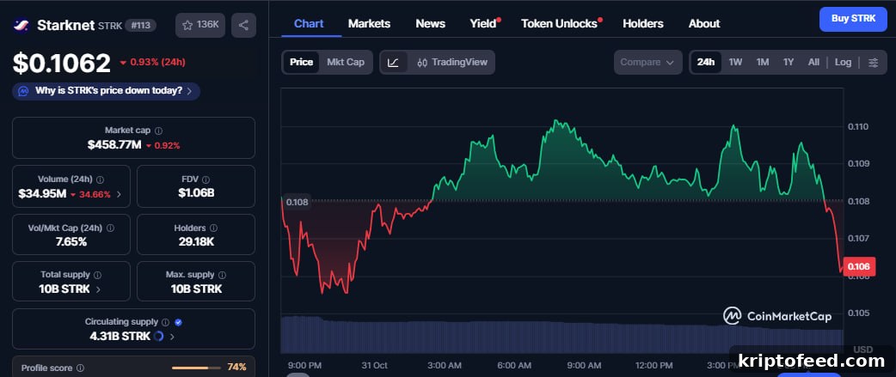Toggle Log scale on chart
The image size is (896, 377).
843,62
